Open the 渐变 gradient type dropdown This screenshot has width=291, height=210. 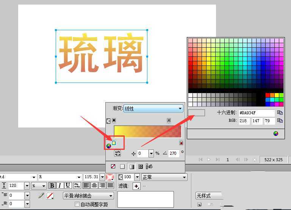tap(153, 109)
